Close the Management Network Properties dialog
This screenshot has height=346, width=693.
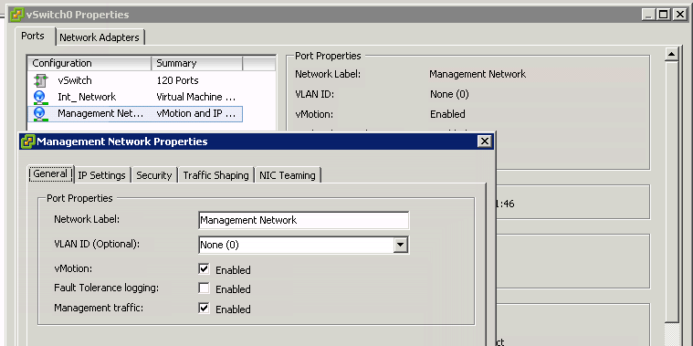pyautogui.click(x=485, y=142)
